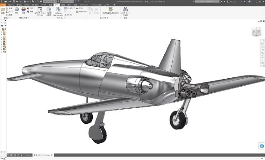Screen dimensions: 265x160
Task: Click the Paste Special clipboard icon
Action: click(110, 11)
